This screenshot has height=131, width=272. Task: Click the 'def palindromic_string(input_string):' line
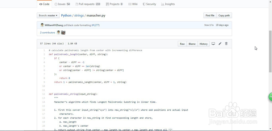(x=73, y=94)
